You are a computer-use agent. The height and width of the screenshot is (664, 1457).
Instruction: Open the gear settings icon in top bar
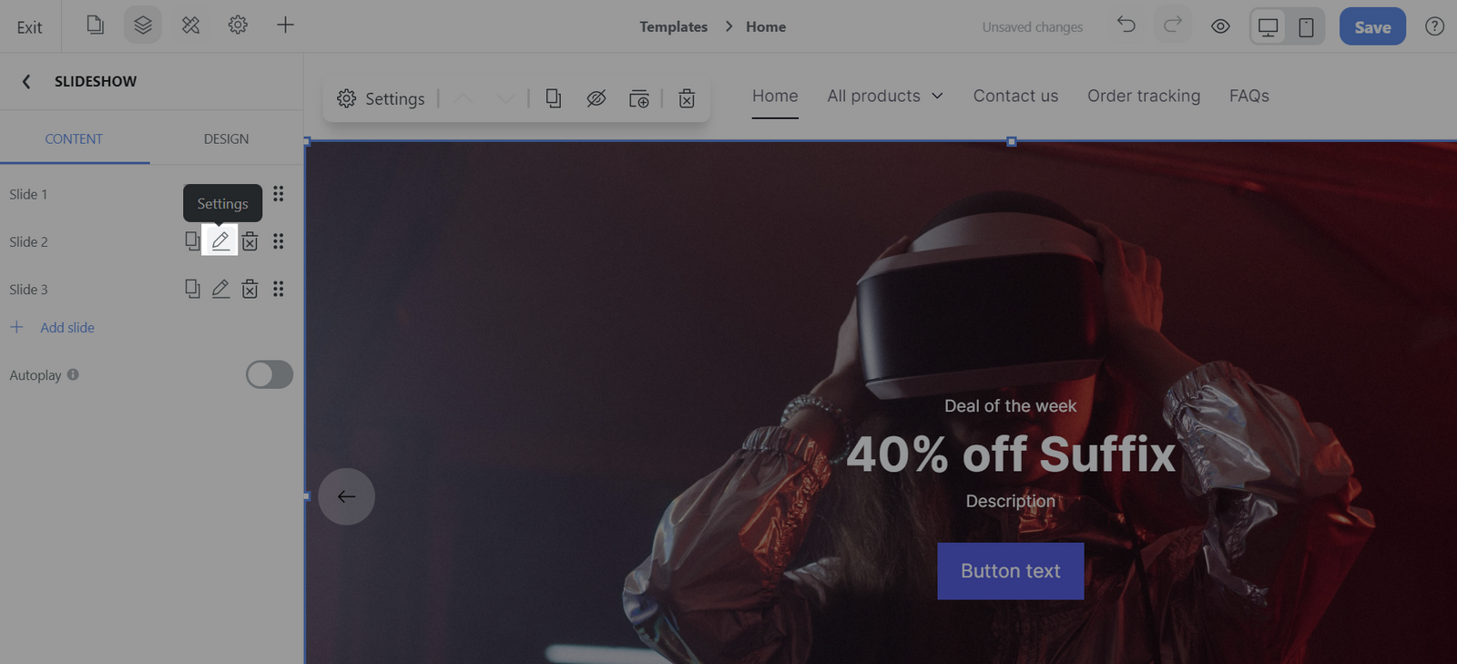click(238, 25)
